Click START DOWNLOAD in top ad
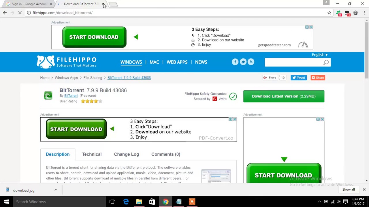369x207 pixels. coord(94,37)
